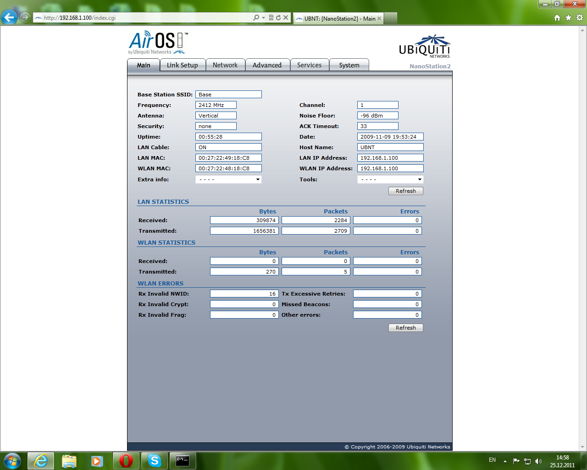Click the Base Station SSID field
Image resolution: width=587 pixels, height=470 pixels.
point(228,95)
